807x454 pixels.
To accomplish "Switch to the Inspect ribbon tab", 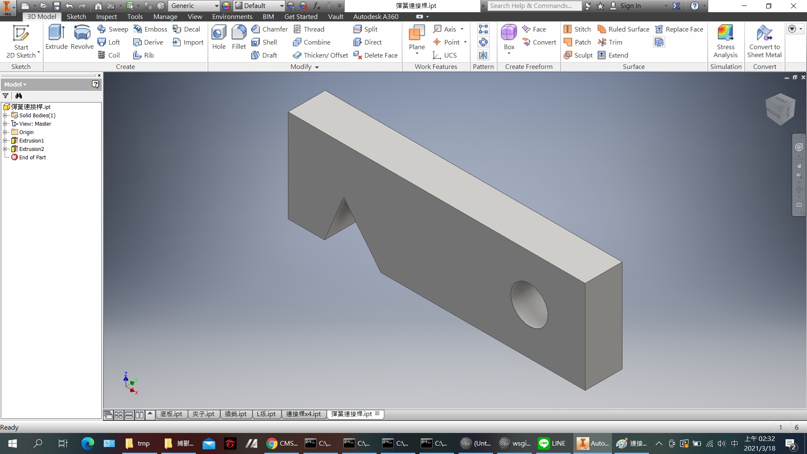I will click(106, 16).
